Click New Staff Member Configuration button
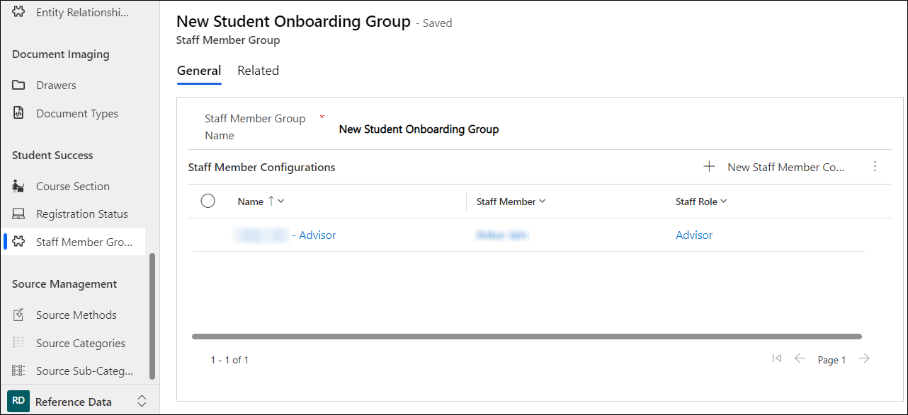Image resolution: width=908 pixels, height=415 pixels. coord(785,168)
